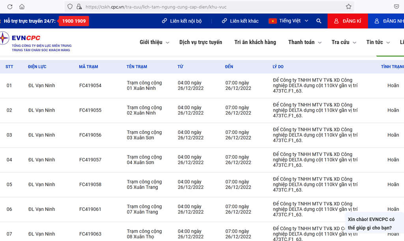Click the browser home icon
The image size is (404, 241).
coord(22,7)
